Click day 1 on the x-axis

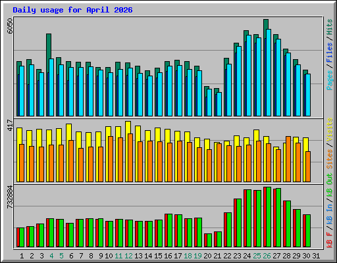(22, 256)
